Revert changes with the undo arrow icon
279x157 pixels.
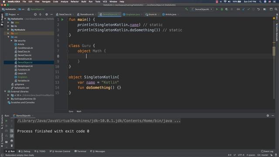(259, 9)
